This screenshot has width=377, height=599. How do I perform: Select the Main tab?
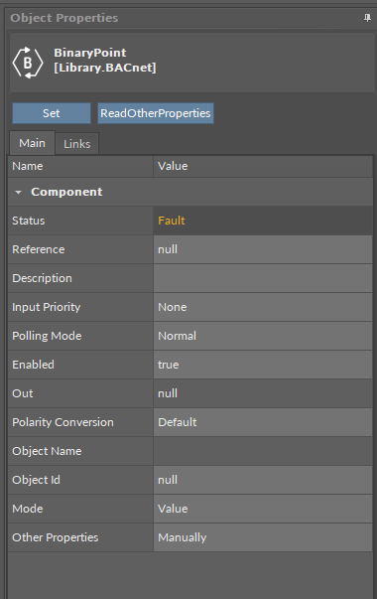point(32,143)
